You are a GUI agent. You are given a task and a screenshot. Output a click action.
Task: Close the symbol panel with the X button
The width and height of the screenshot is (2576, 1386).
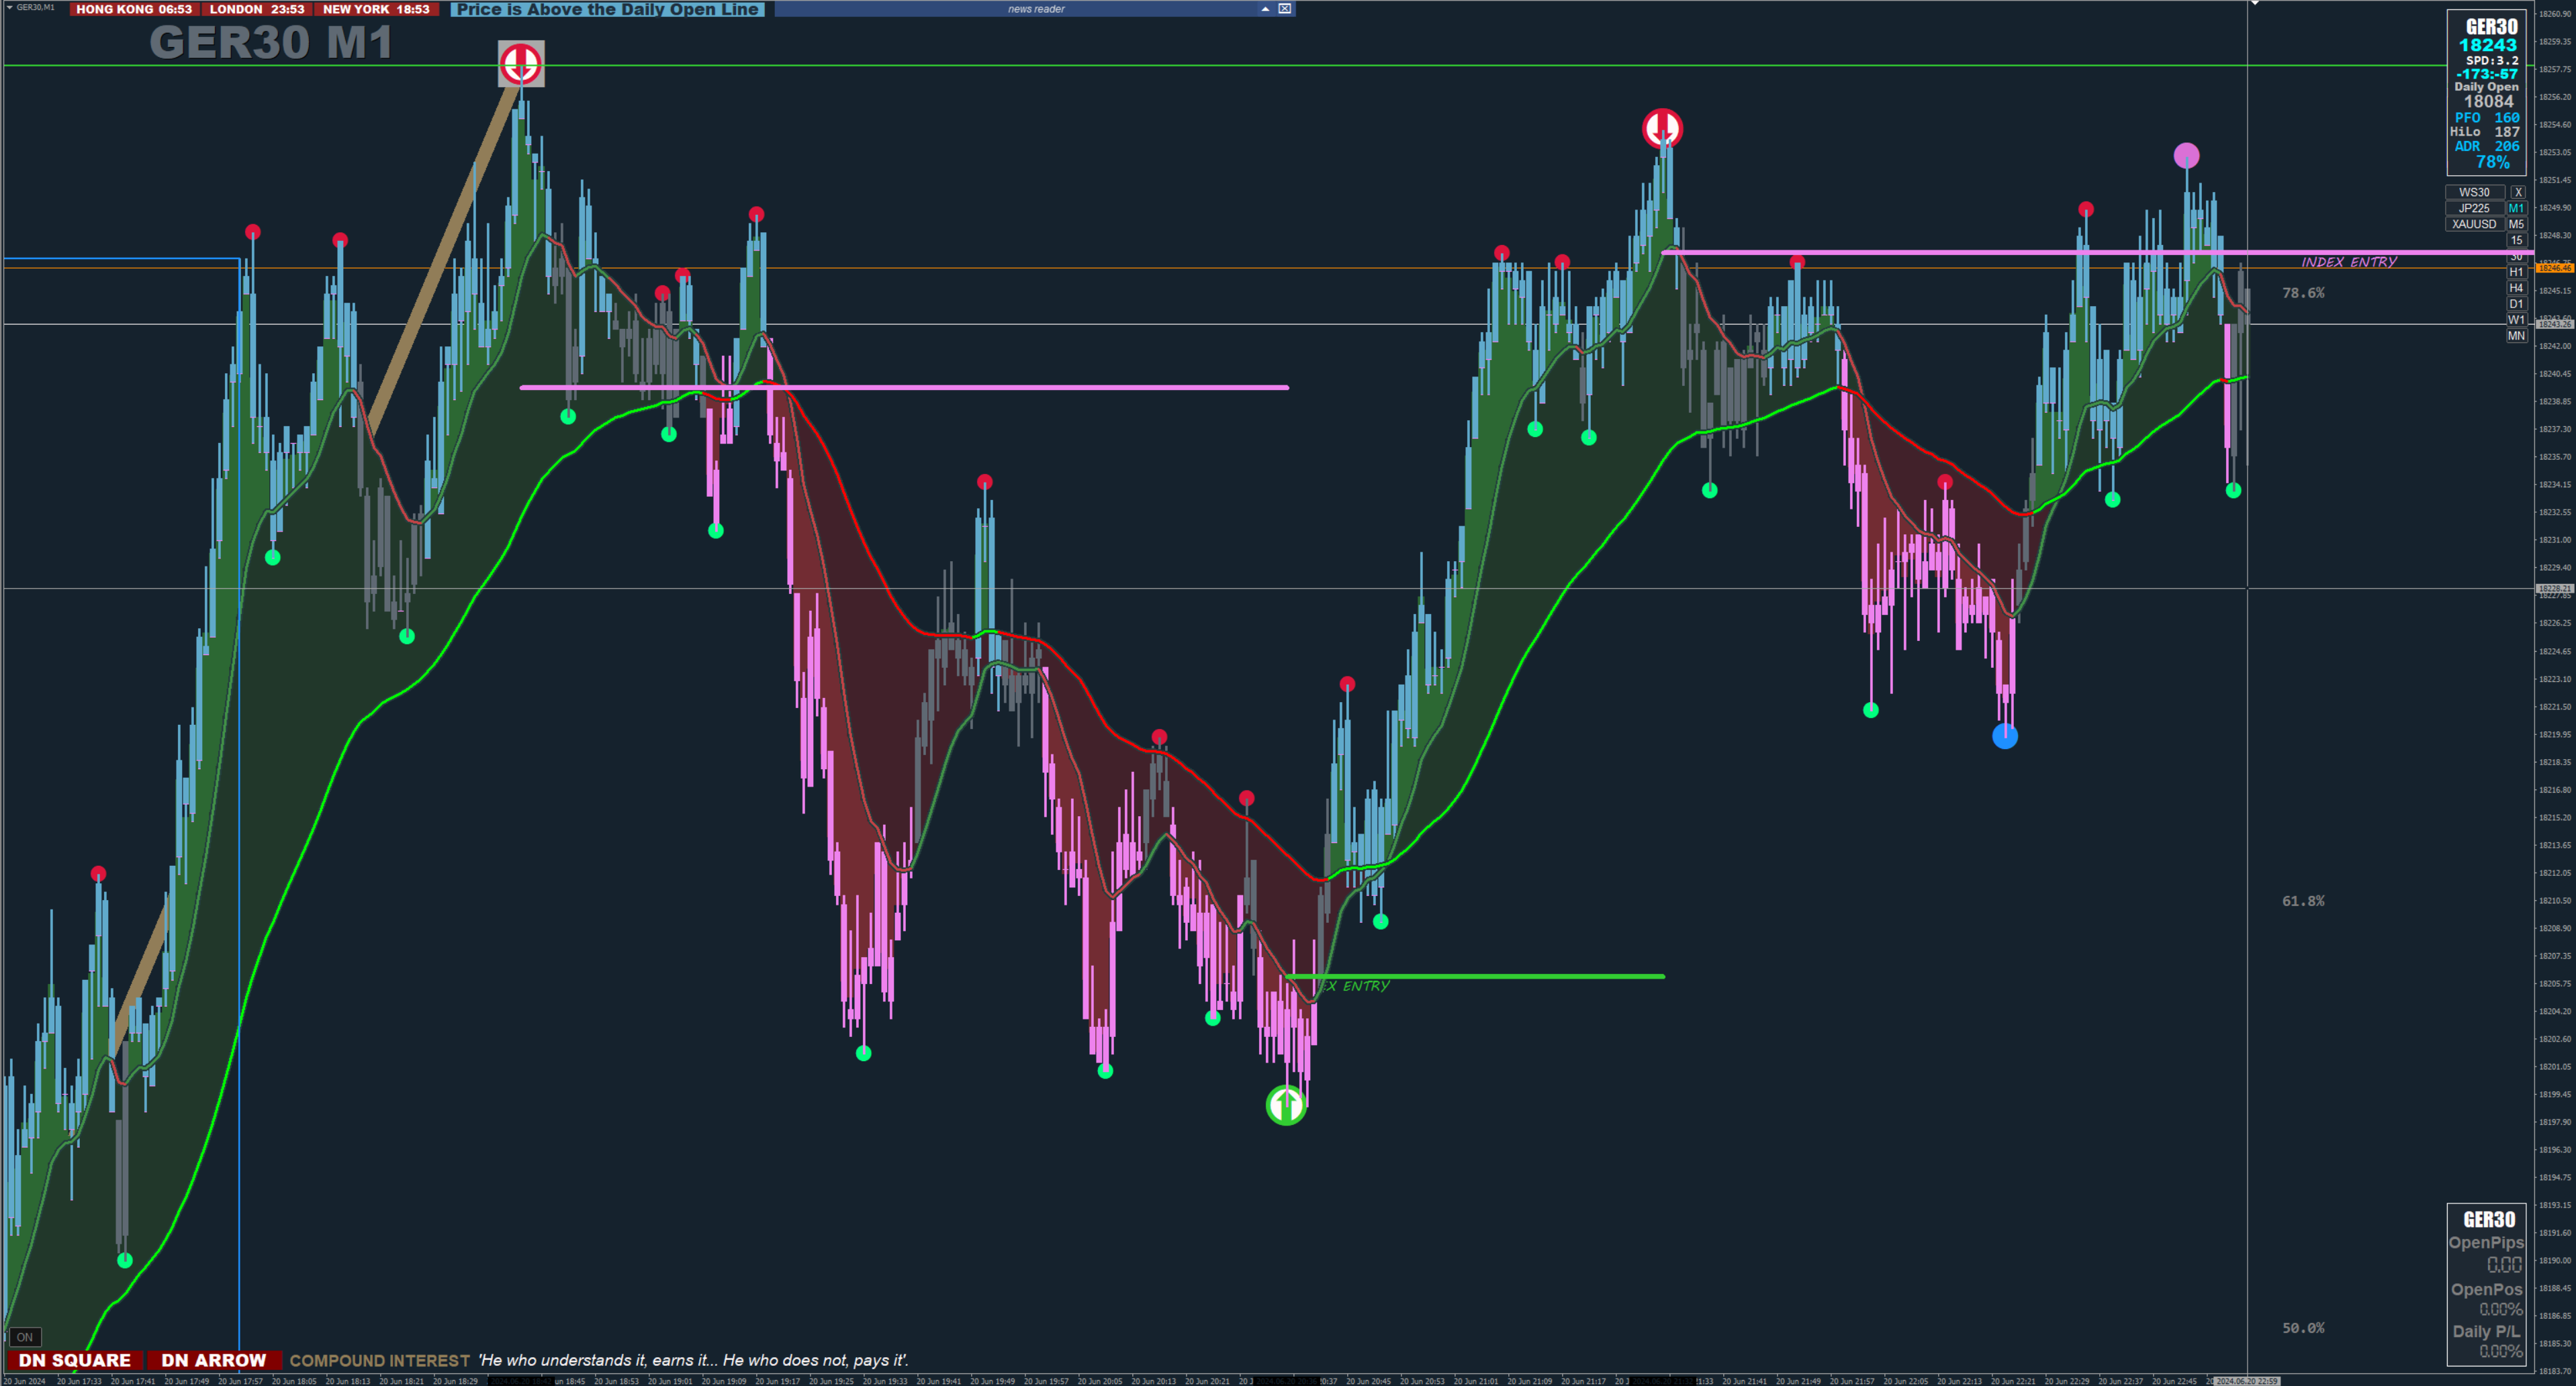pos(2517,193)
